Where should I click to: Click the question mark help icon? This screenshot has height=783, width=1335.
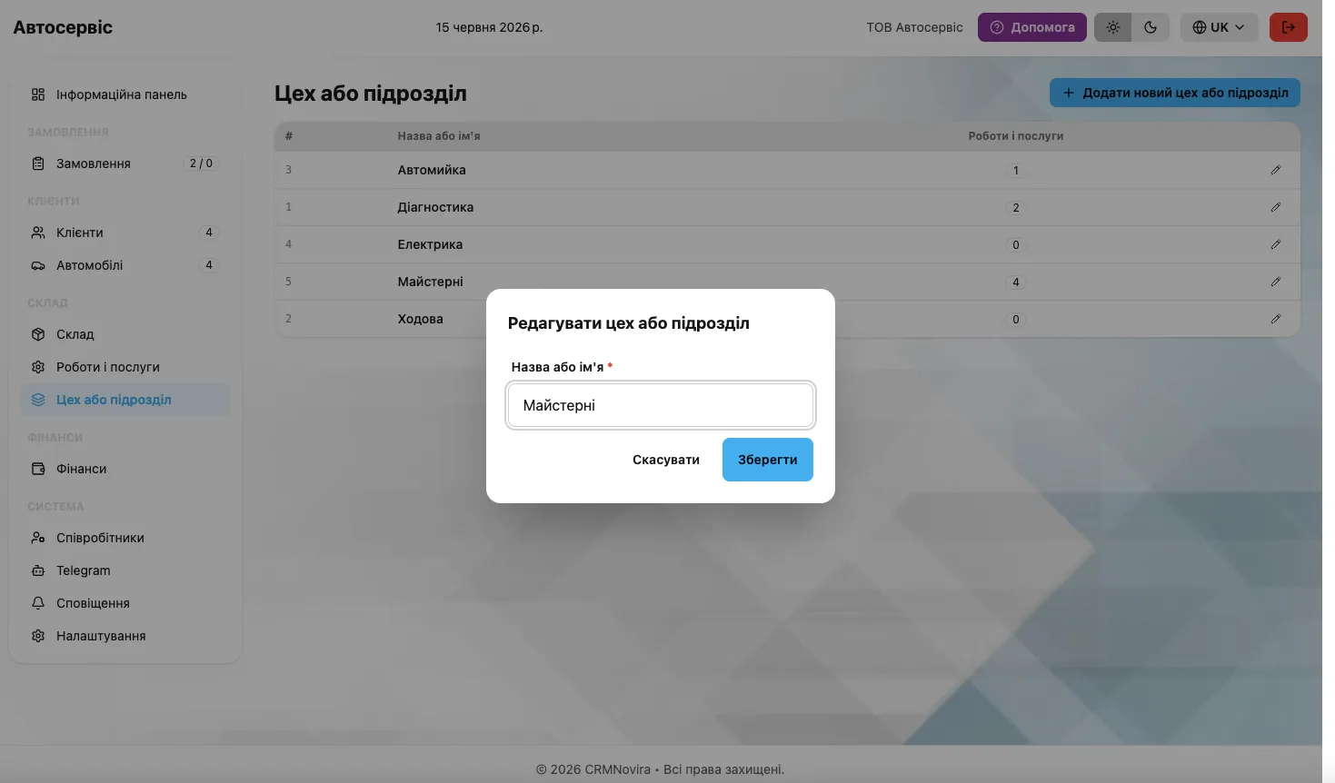pyautogui.click(x=997, y=27)
